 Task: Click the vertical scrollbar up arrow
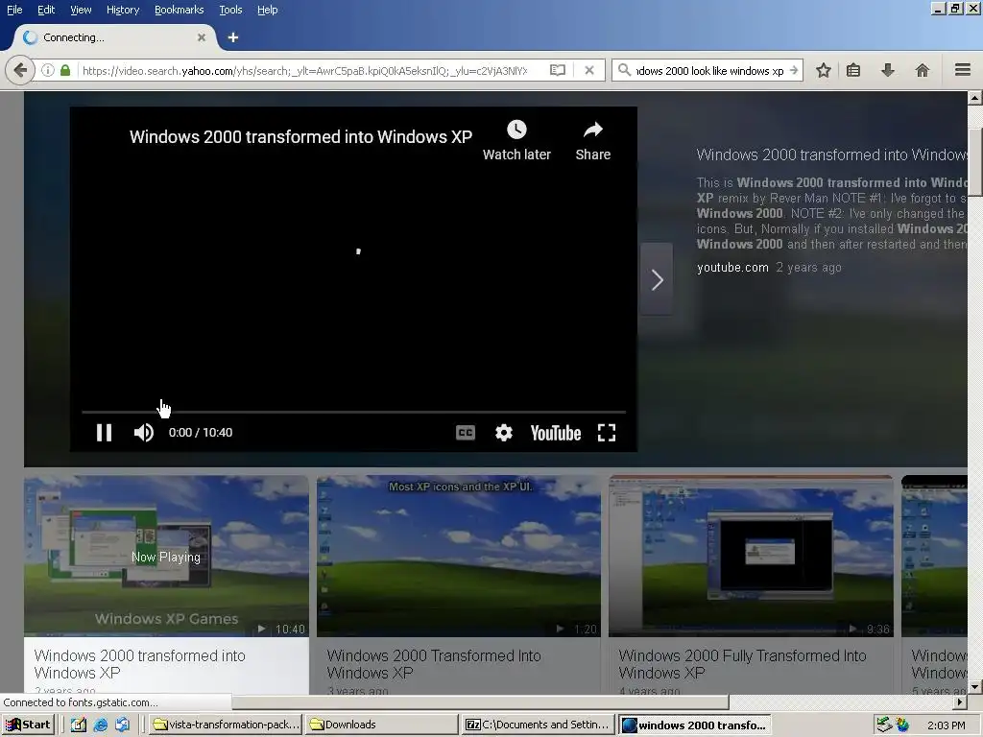974,98
